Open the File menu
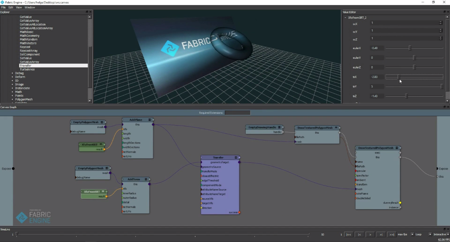The image size is (450, 242). 3,7
